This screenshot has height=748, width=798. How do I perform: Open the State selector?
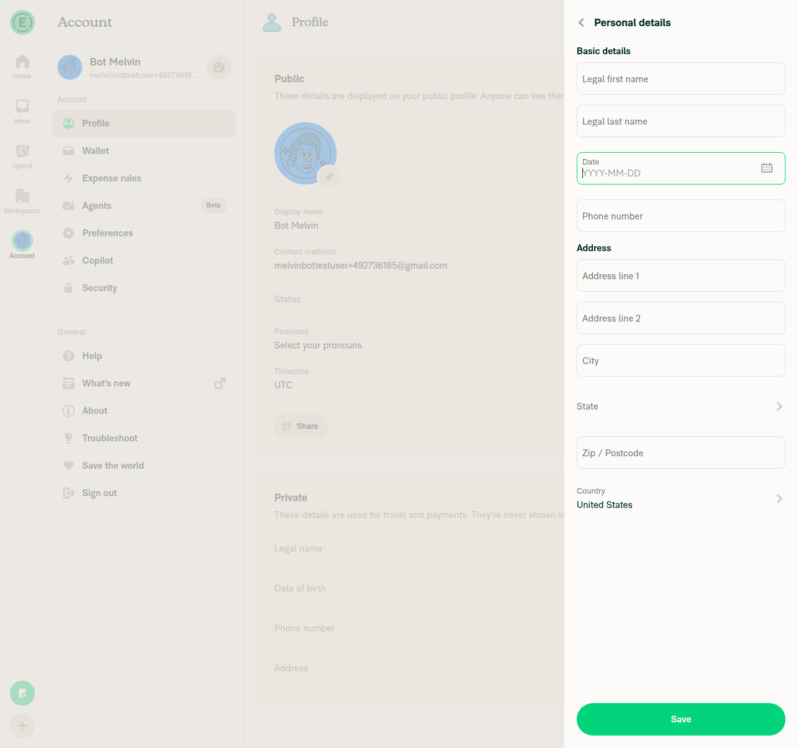pos(681,406)
